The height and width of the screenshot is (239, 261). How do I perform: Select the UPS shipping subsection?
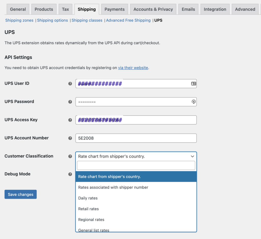tap(158, 20)
